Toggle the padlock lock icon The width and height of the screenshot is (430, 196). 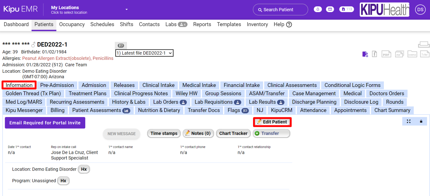coord(421,121)
